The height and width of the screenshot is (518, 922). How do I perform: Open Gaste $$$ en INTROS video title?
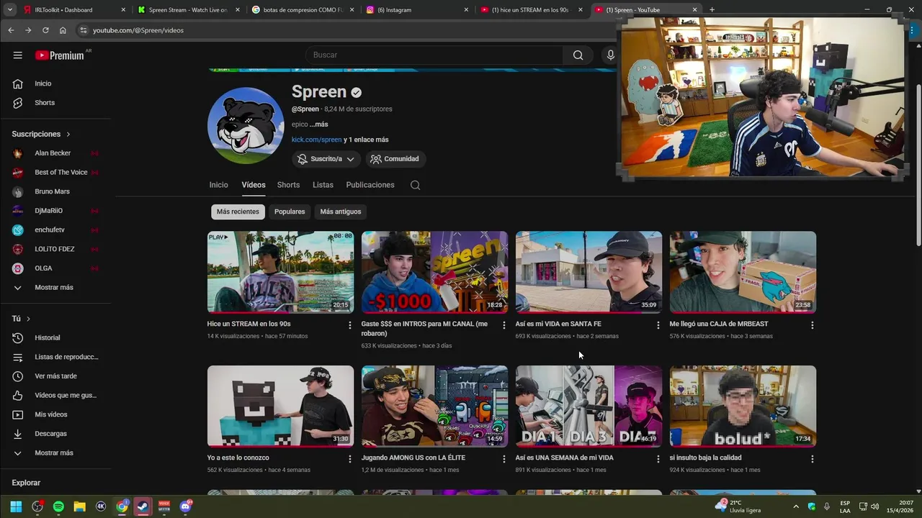[x=424, y=329]
